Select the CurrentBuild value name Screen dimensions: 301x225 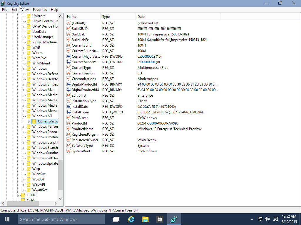coord(82,45)
